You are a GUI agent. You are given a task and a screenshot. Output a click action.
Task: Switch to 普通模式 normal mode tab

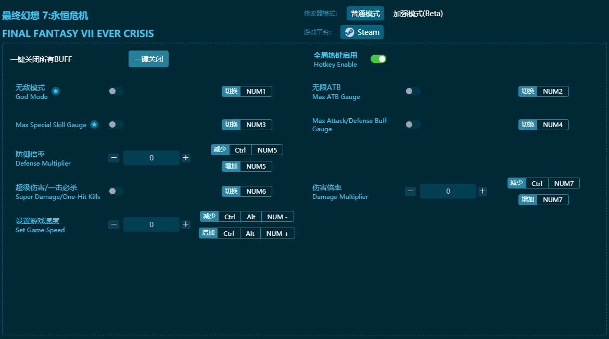(x=365, y=14)
